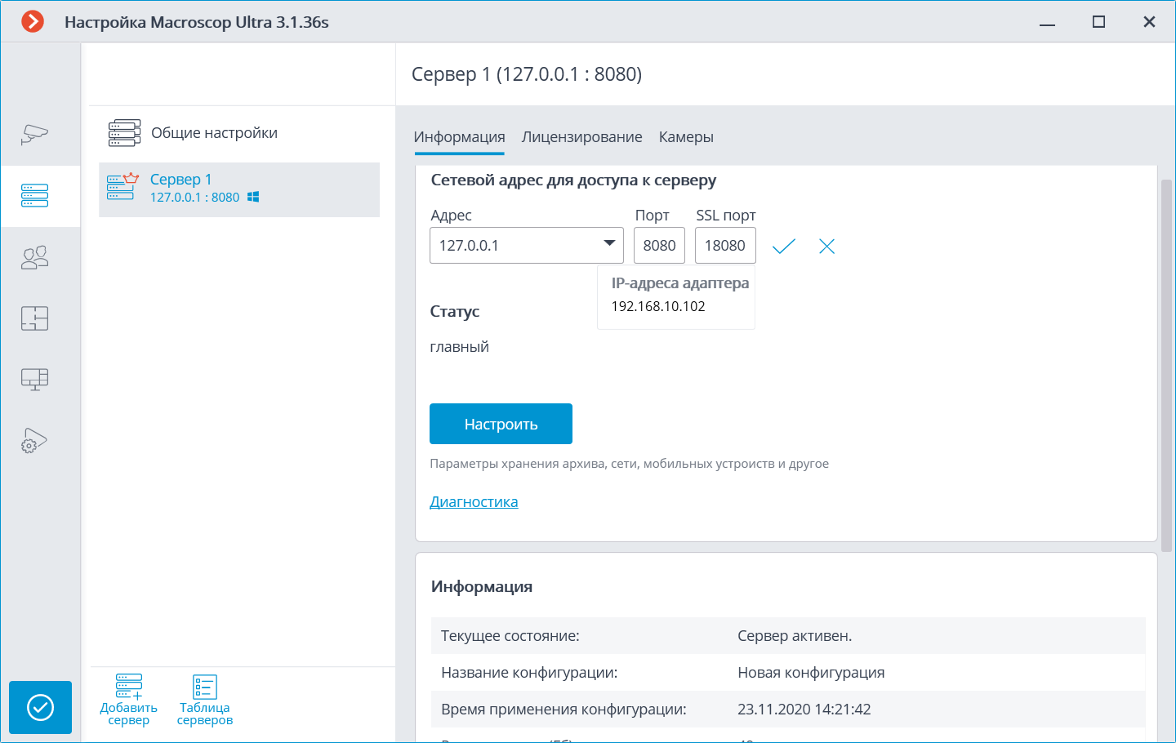Screen dimensions: 1176x743
Task: Confirm address change with the checkmark
Action: (783, 246)
